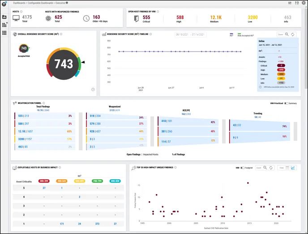Open the 163 older than 90 days count
The width and height of the screenshot is (308, 234).
click(x=96, y=17)
